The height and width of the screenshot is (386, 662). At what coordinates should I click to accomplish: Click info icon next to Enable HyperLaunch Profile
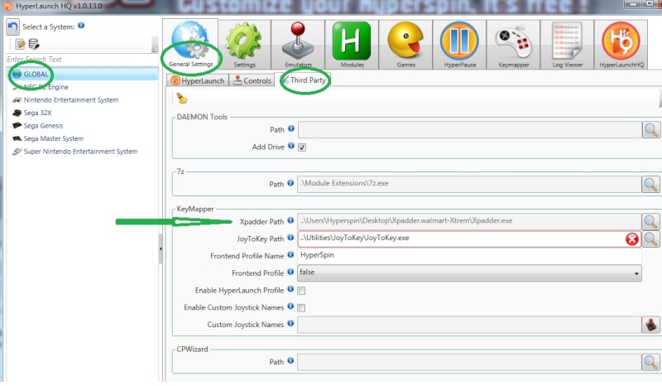tap(290, 289)
